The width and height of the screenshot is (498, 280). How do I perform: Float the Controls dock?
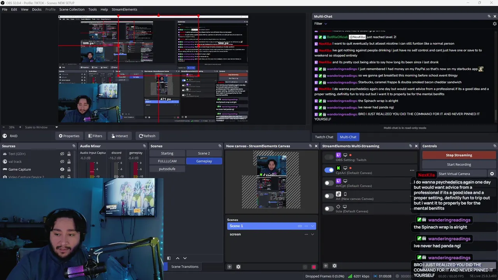tap(494, 146)
